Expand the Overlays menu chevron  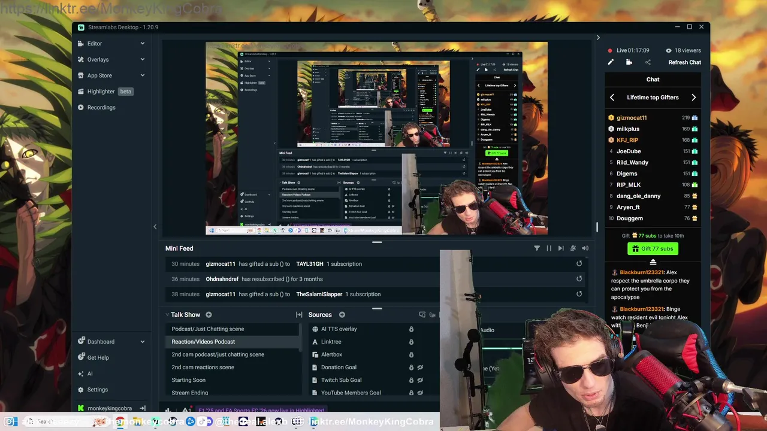pyautogui.click(x=143, y=59)
